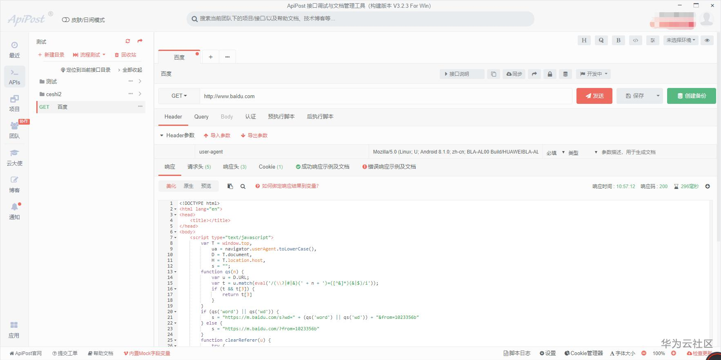Open the 必填 required dropdown in header row
The height and width of the screenshot is (360, 721).
click(x=555, y=152)
